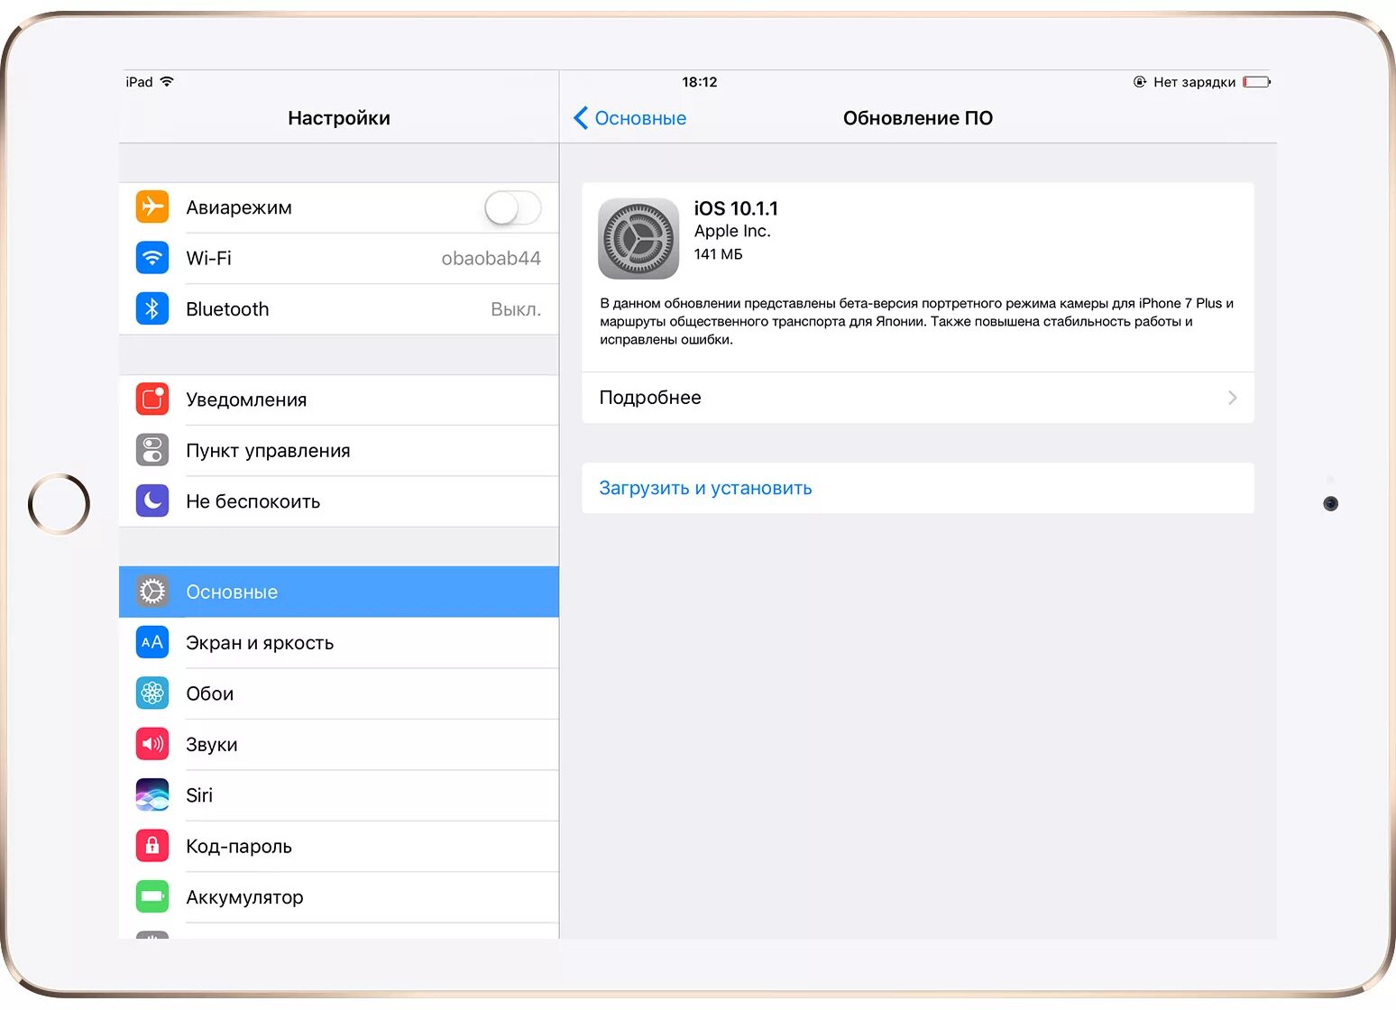Open the Wi-Fi settings row
The width and height of the screenshot is (1396, 1010).
click(339, 258)
